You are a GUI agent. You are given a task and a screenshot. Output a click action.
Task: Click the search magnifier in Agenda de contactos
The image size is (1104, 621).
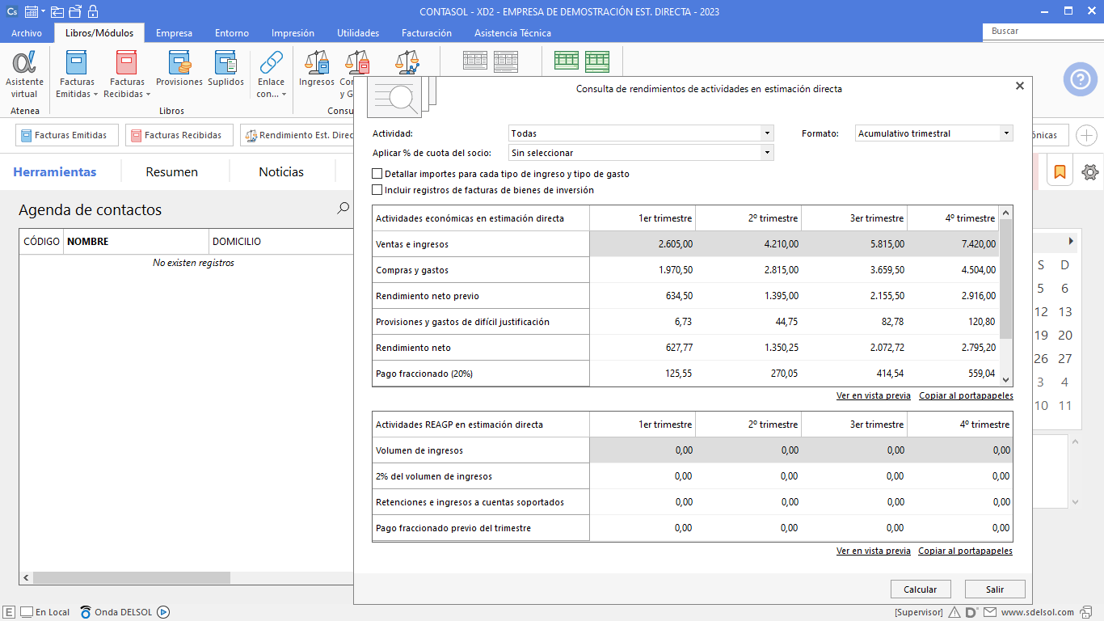pos(343,209)
